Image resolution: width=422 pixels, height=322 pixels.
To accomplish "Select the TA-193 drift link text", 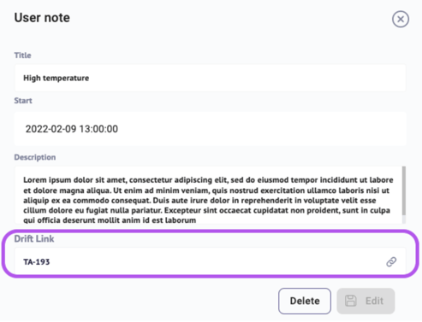I will [x=37, y=262].
